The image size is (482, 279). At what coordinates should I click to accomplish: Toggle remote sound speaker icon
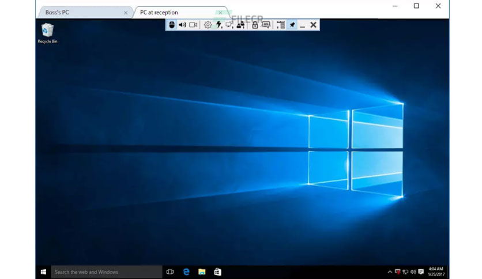pos(182,25)
